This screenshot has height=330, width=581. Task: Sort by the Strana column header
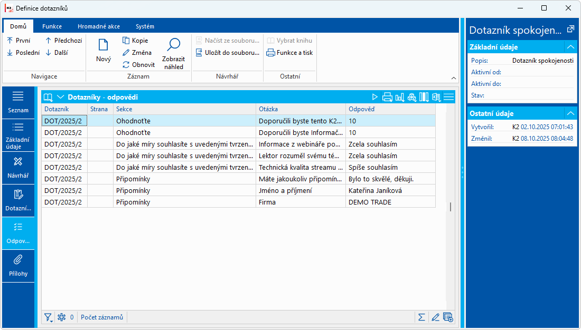click(100, 109)
